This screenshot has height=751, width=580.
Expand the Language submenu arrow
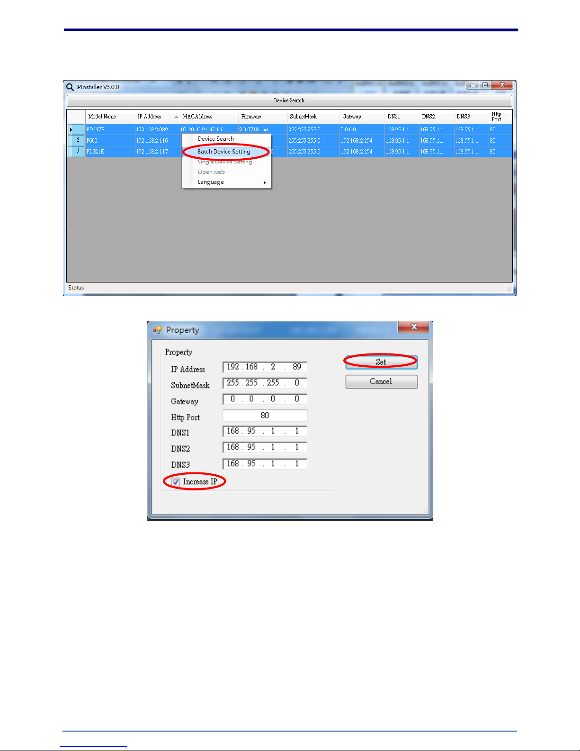(x=265, y=182)
